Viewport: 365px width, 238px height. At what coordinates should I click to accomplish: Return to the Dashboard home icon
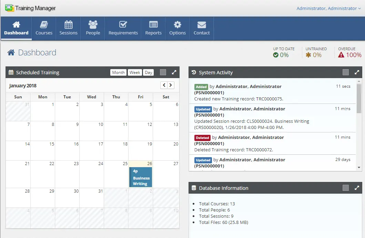pyautogui.click(x=16, y=23)
